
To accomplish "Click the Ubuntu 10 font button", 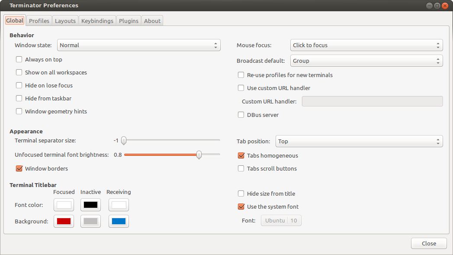I will tap(281, 220).
